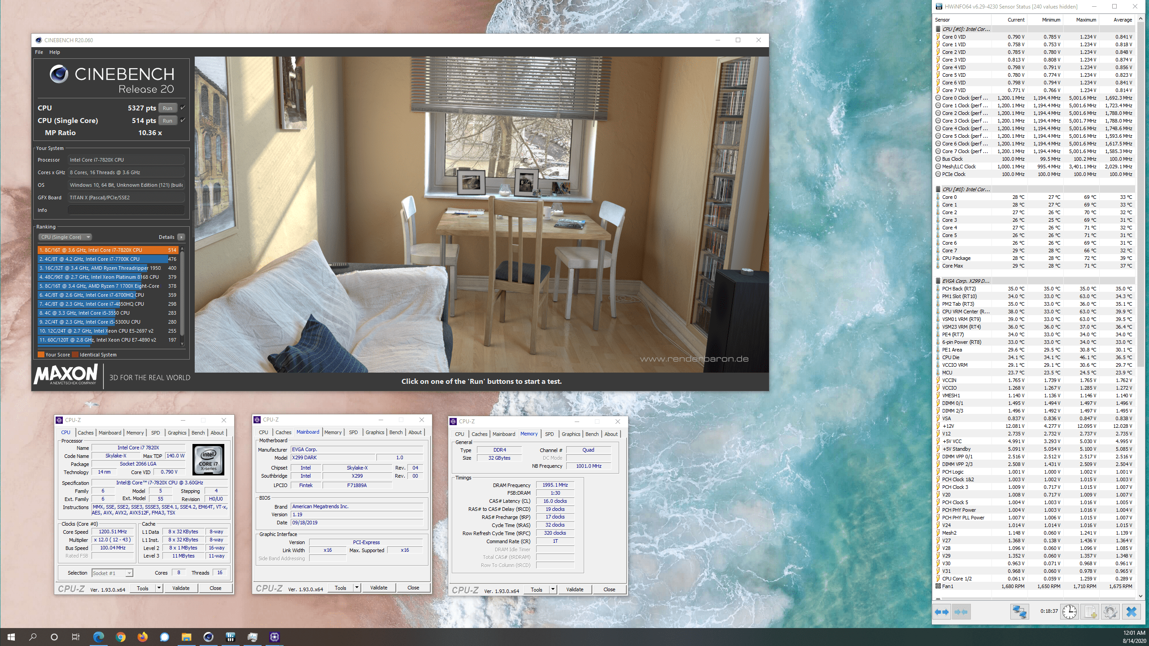
Task: Select ranking row AMD Ryzen 7 1700X
Action: (108, 286)
